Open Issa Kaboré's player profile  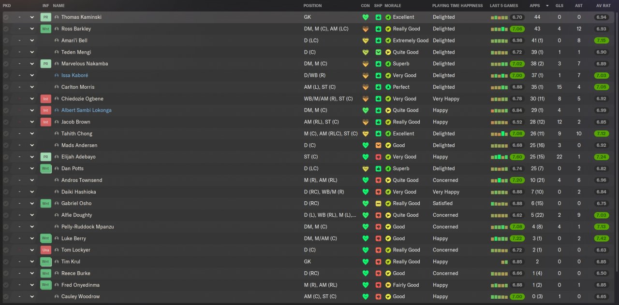[x=74, y=75]
